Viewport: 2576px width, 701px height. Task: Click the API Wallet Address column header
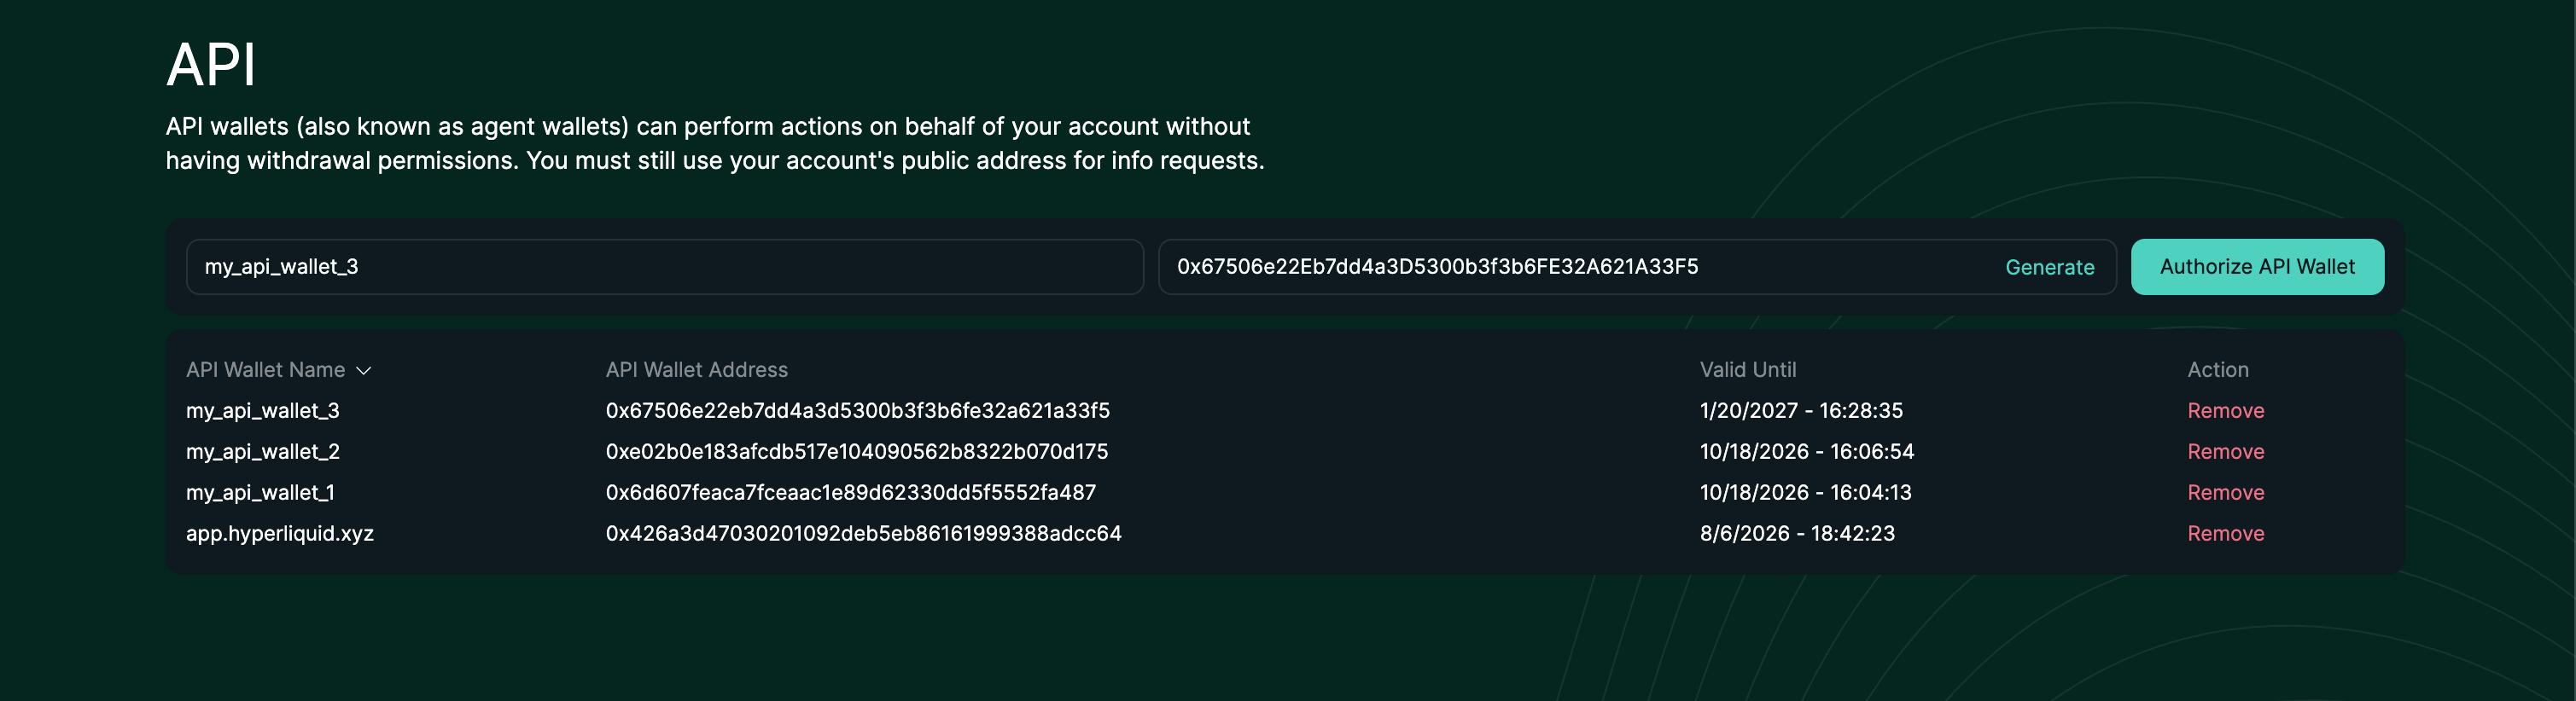(696, 369)
